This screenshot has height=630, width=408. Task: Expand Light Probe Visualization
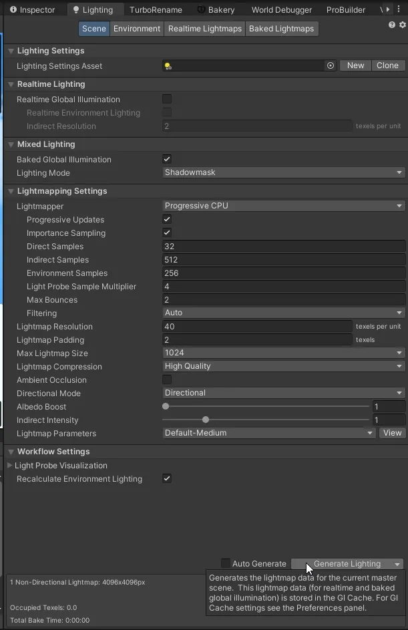pyautogui.click(x=9, y=465)
